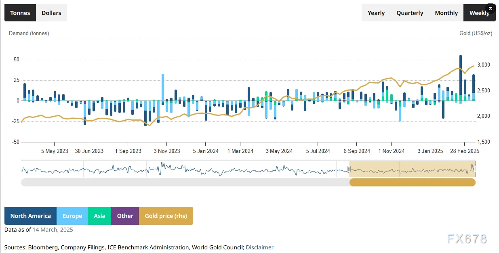This screenshot has height=253, width=499.
Task: Toggle the Other legend series
Action: point(125,216)
